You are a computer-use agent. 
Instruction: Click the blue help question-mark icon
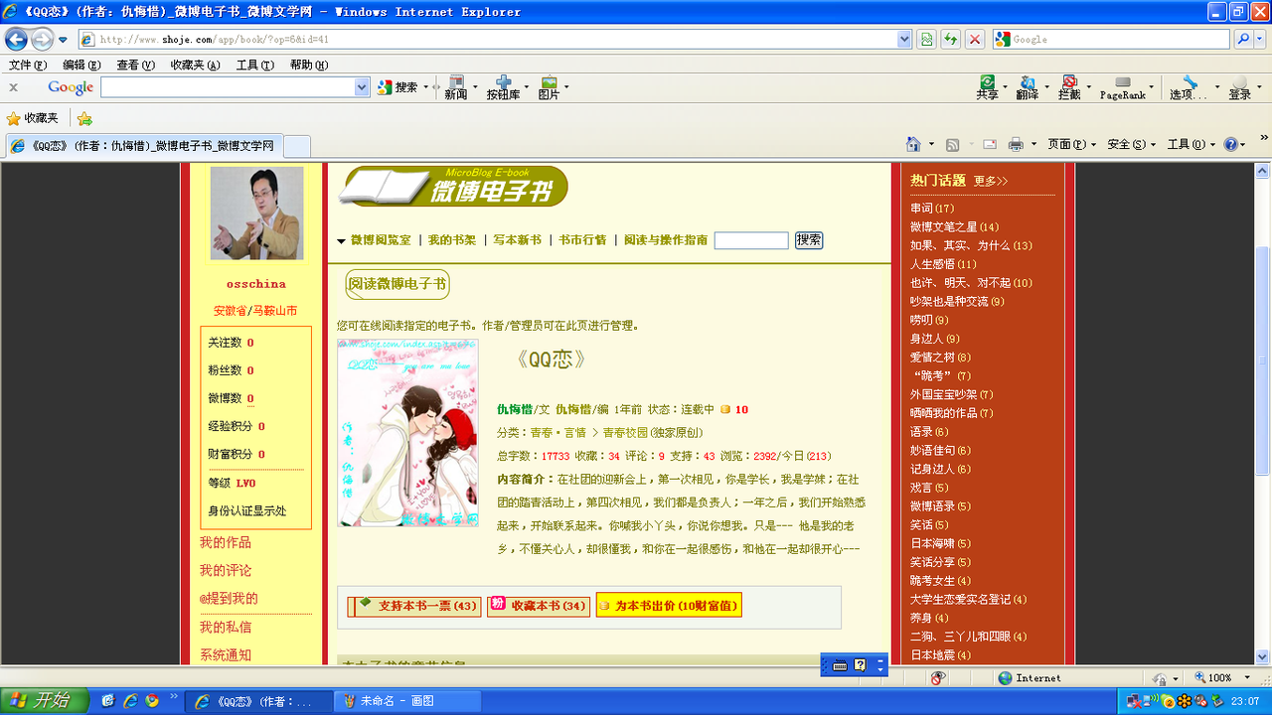(1230, 145)
